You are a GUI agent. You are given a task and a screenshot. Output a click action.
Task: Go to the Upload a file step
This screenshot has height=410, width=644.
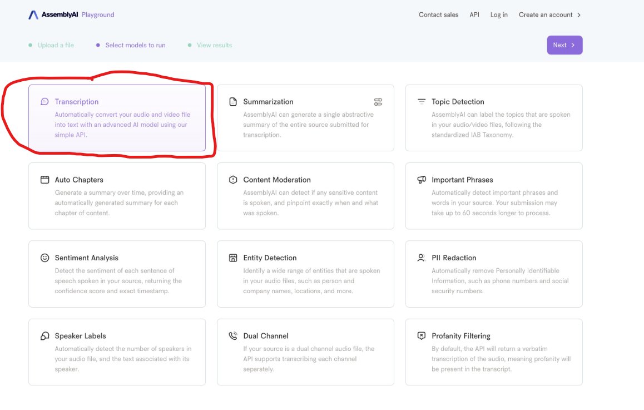tap(51, 45)
